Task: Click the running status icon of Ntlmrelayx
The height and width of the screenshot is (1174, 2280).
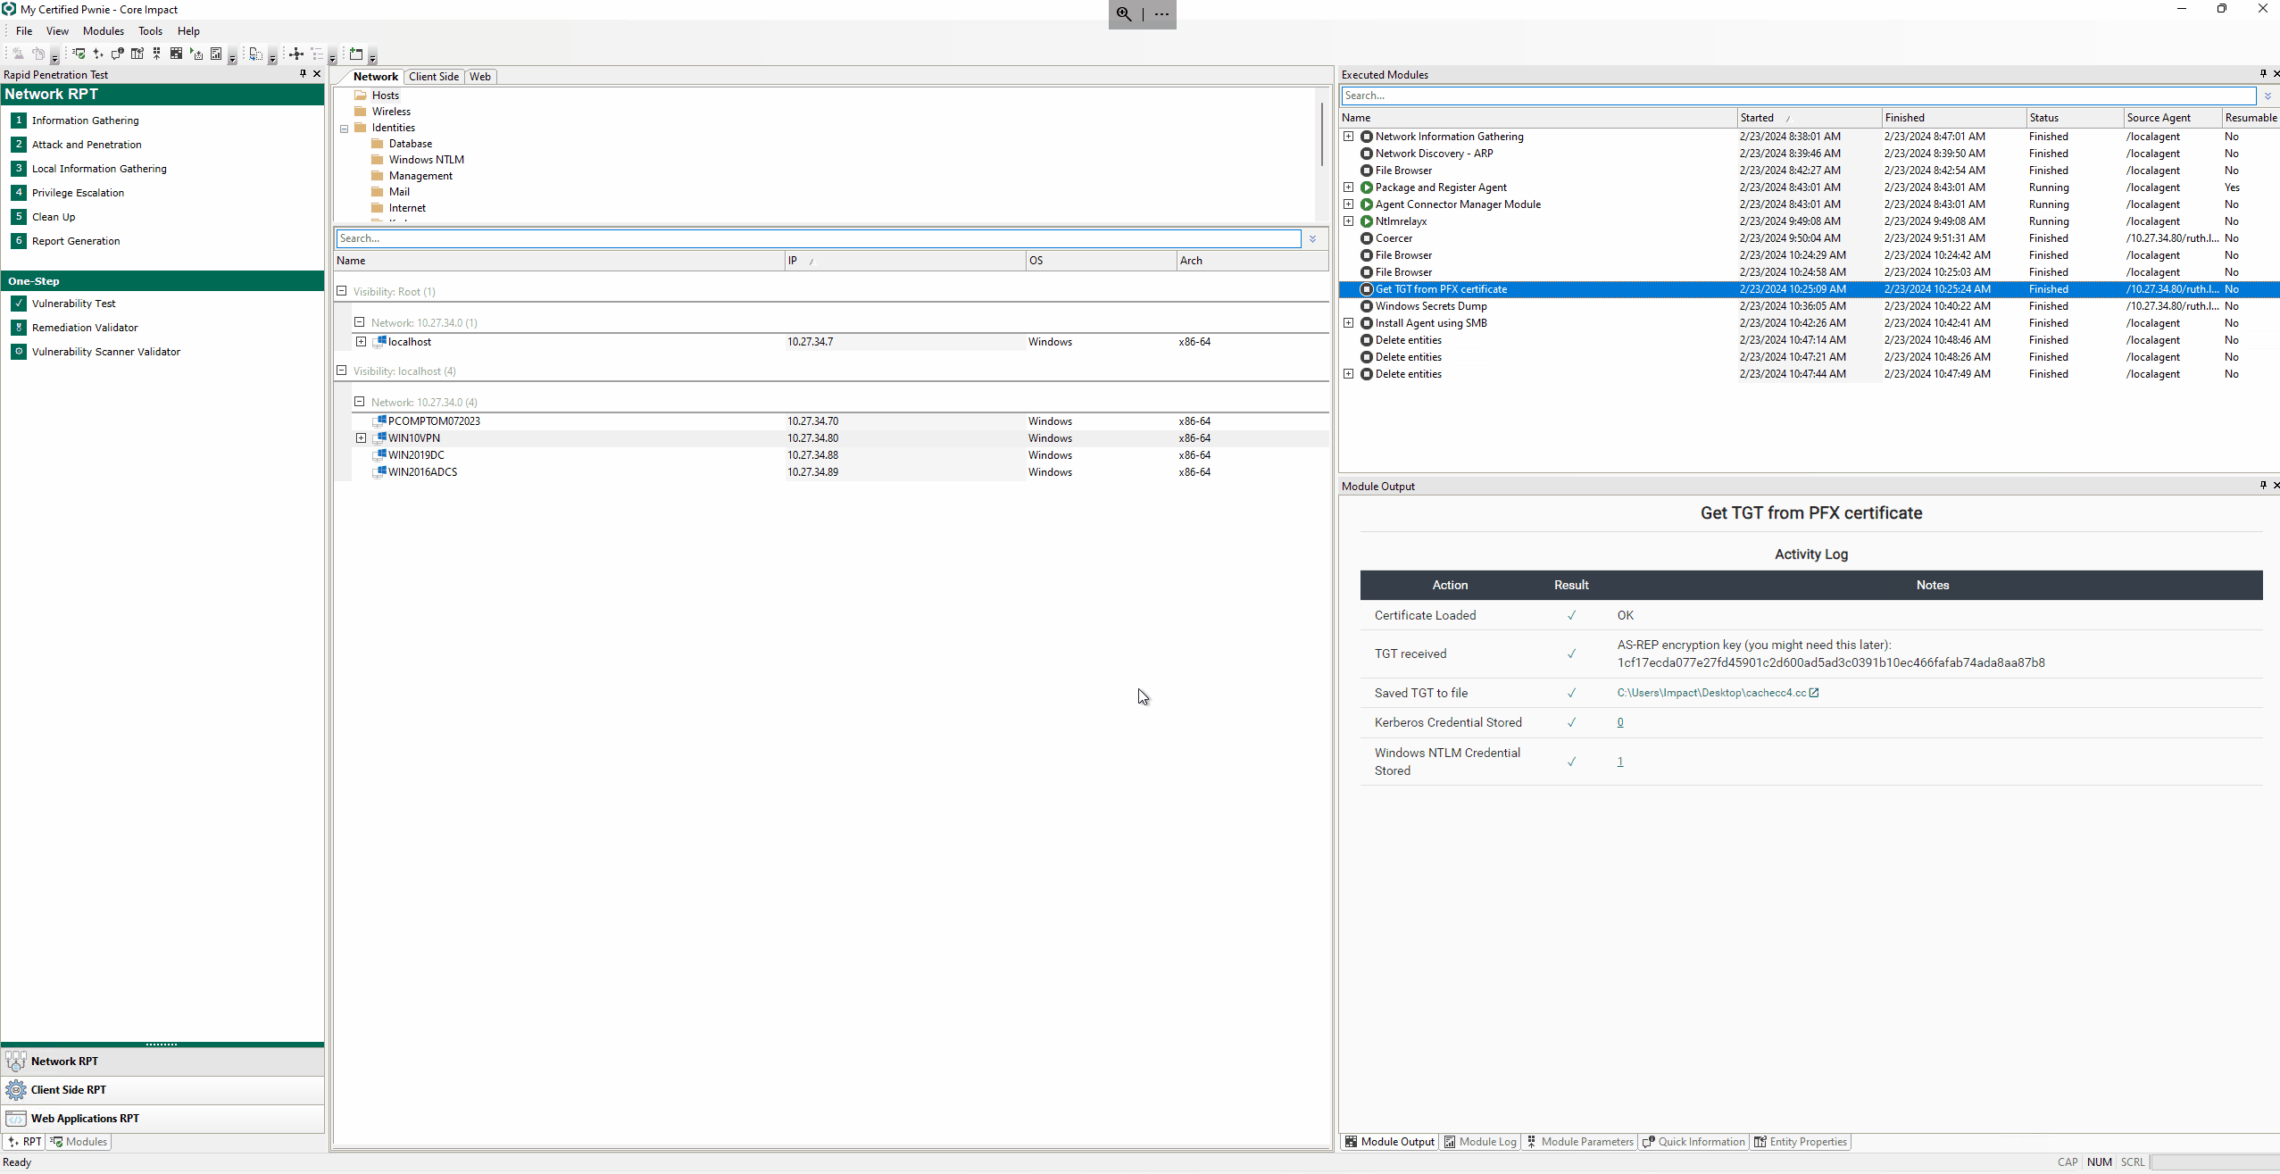Action: tap(1367, 221)
